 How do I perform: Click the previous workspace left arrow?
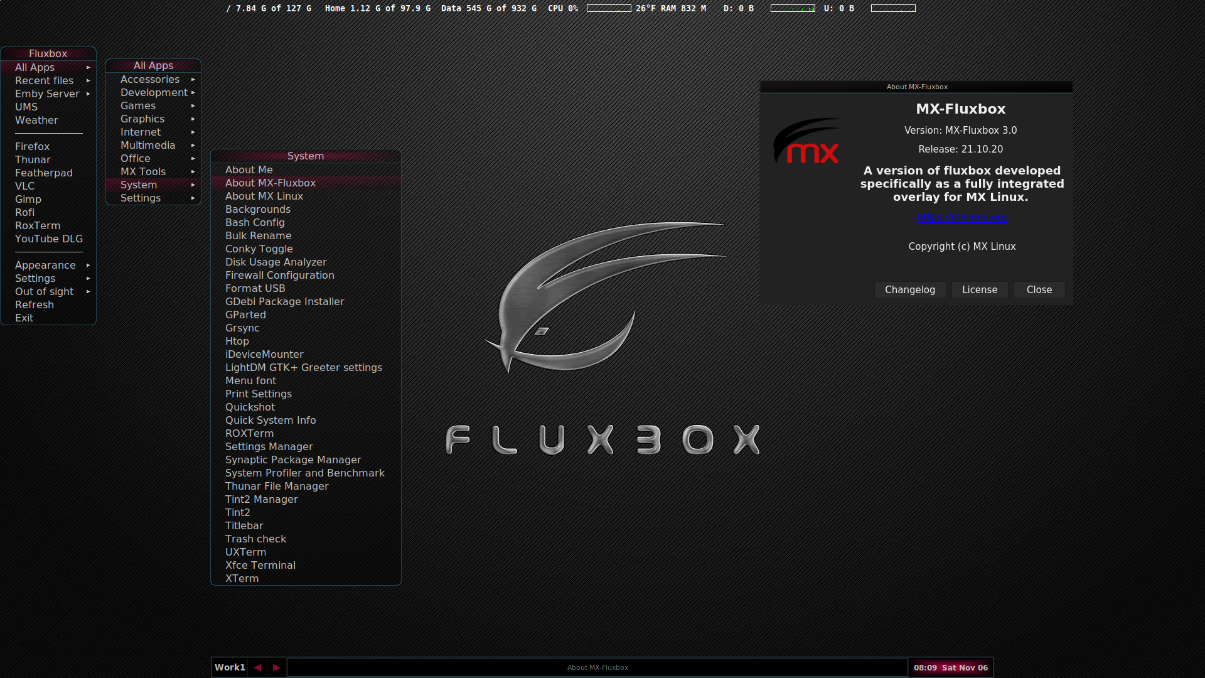point(257,667)
